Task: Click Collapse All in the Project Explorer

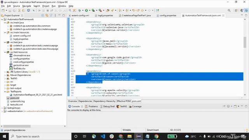Action: coord(43,16)
